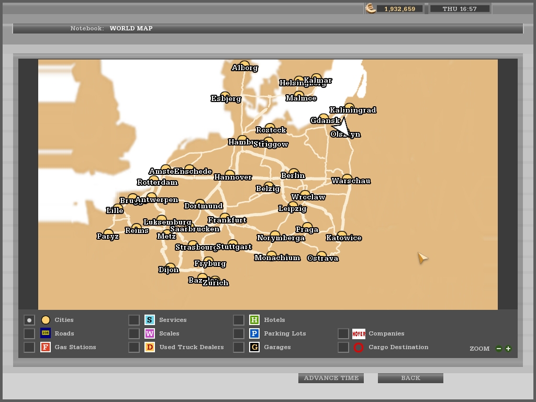Viewport: 536px width, 402px height.
Task: Click the Roads legend icon
Action: [46, 333]
